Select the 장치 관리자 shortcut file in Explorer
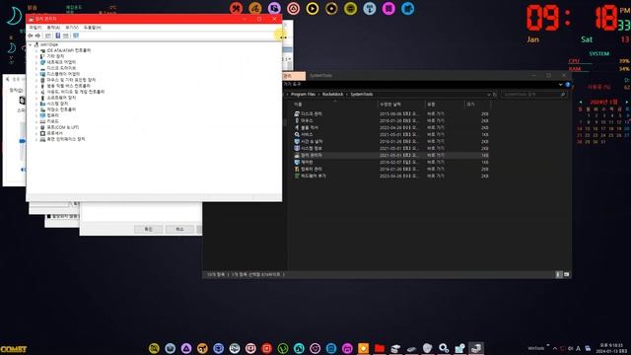Screen dimensions: 631x355 pyautogui.click(x=312, y=156)
